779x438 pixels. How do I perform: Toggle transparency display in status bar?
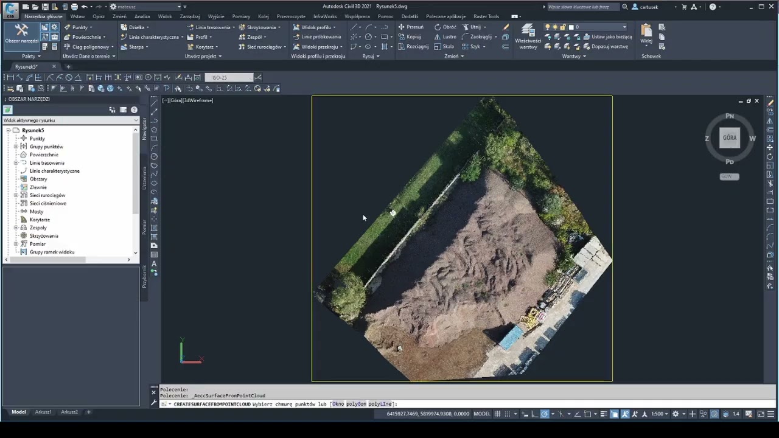[x=614, y=414]
